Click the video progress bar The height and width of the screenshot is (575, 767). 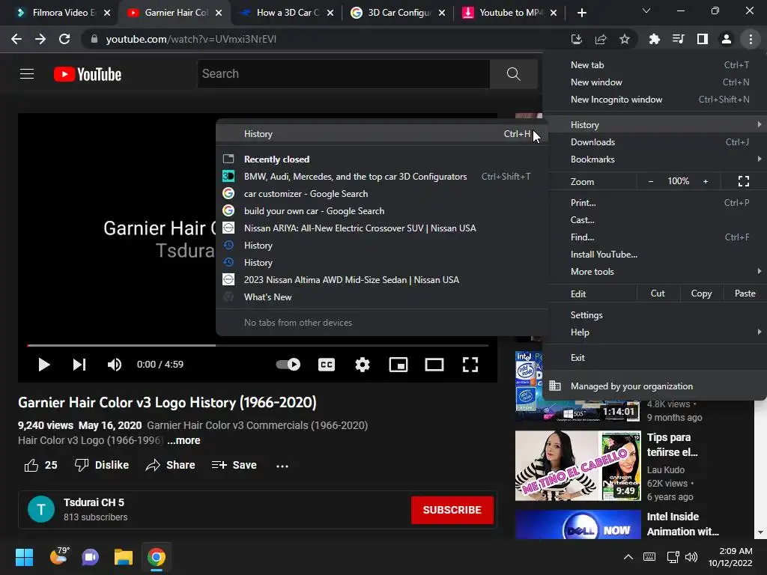pyautogui.click(x=258, y=345)
